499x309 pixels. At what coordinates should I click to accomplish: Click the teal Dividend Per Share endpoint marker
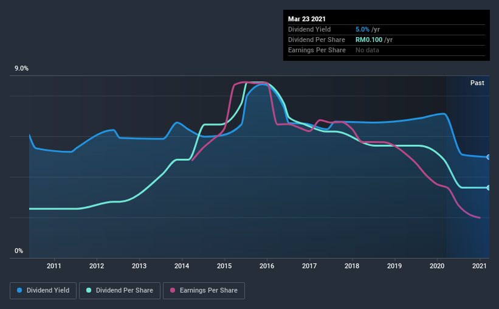tap(488, 187)
